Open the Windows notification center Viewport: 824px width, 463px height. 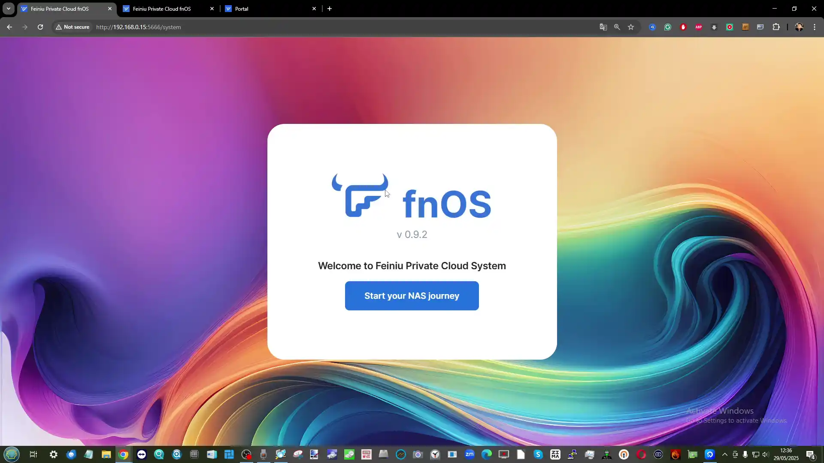pos(810,454)
